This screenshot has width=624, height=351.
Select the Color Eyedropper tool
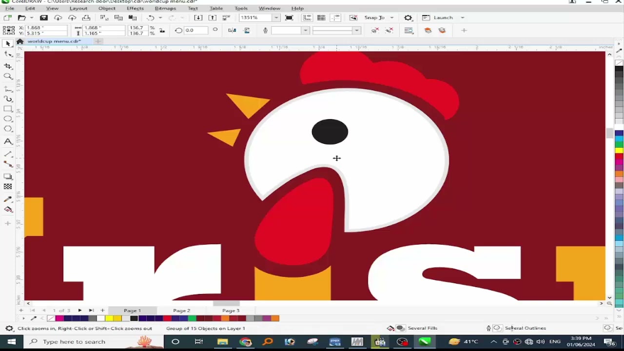point(8,199)
